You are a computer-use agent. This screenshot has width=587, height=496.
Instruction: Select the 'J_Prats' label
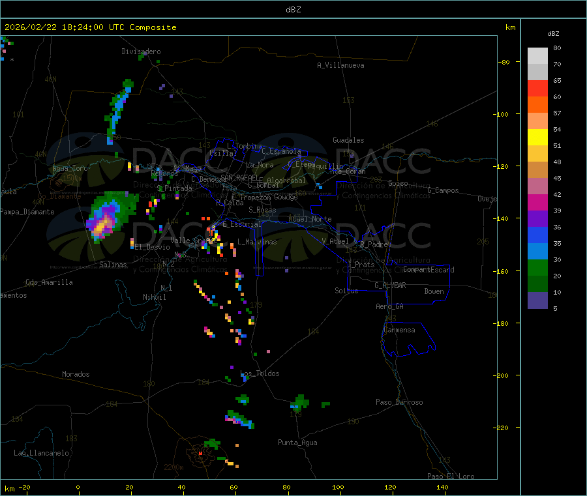point(361,265)
